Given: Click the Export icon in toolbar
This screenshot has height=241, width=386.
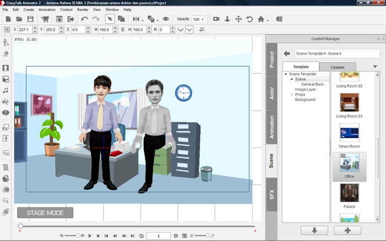Looking at the screenshot, I should [70, 19].
